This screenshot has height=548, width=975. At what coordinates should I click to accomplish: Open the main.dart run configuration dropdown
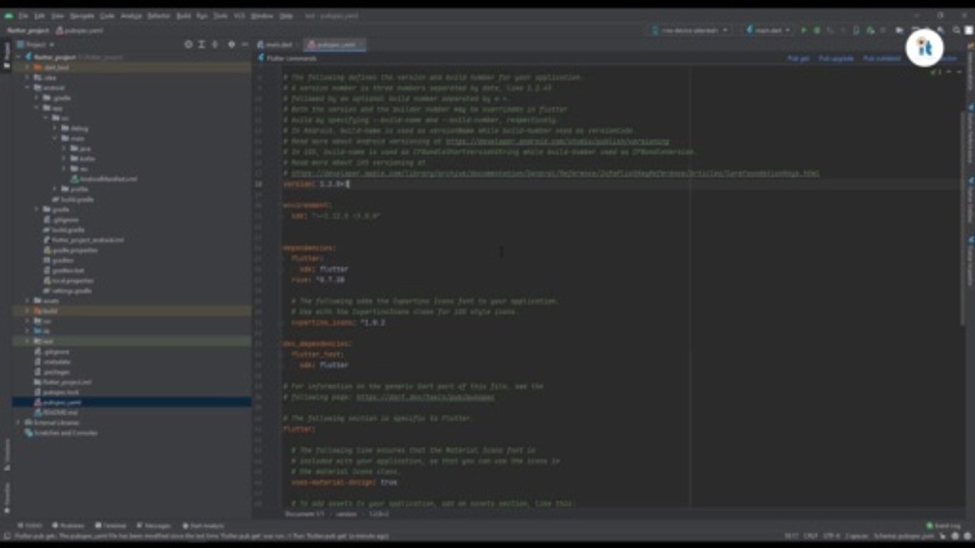[768, 30]
